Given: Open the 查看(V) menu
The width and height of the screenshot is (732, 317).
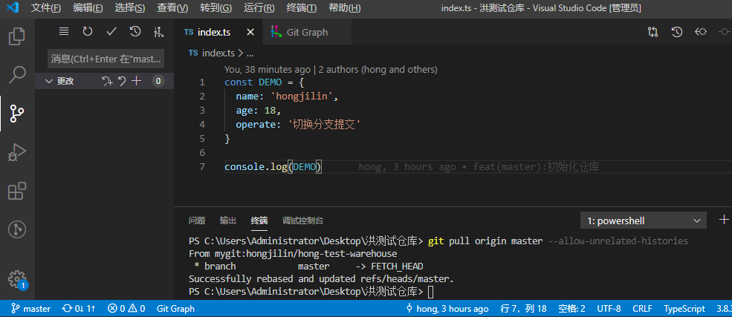Looking at the screenshot, I should tap(172, 8).
